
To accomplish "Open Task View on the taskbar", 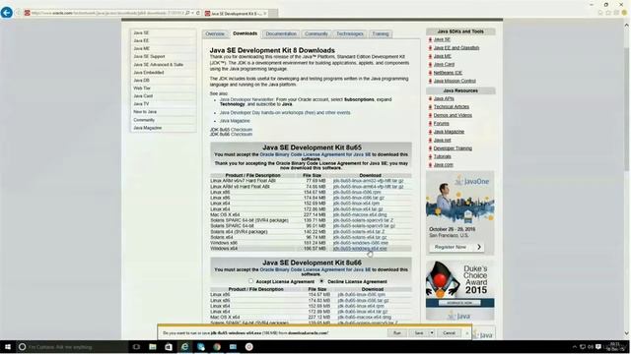I will point(136,347).
